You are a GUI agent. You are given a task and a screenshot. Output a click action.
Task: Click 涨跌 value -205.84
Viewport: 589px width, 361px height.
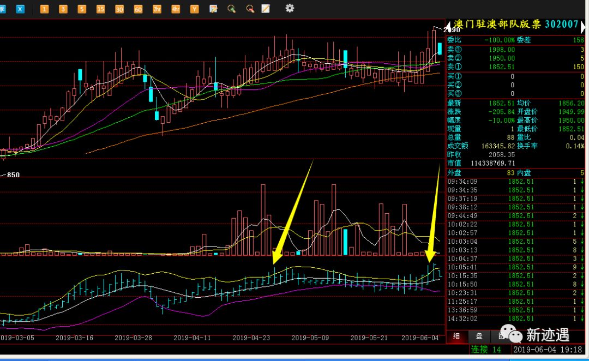(x=502, y=112)
